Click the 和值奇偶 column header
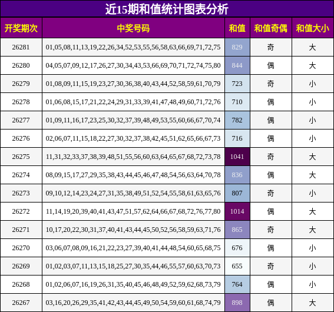This screenshot has height=312, width=334. pyautogui.click(x=271, y=28)
